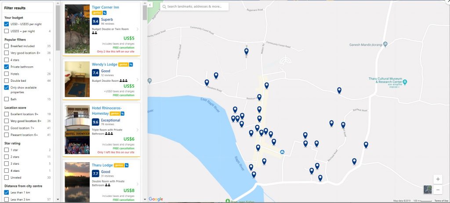Zoom out the map with minus button
450x203 pixels.
438,190
